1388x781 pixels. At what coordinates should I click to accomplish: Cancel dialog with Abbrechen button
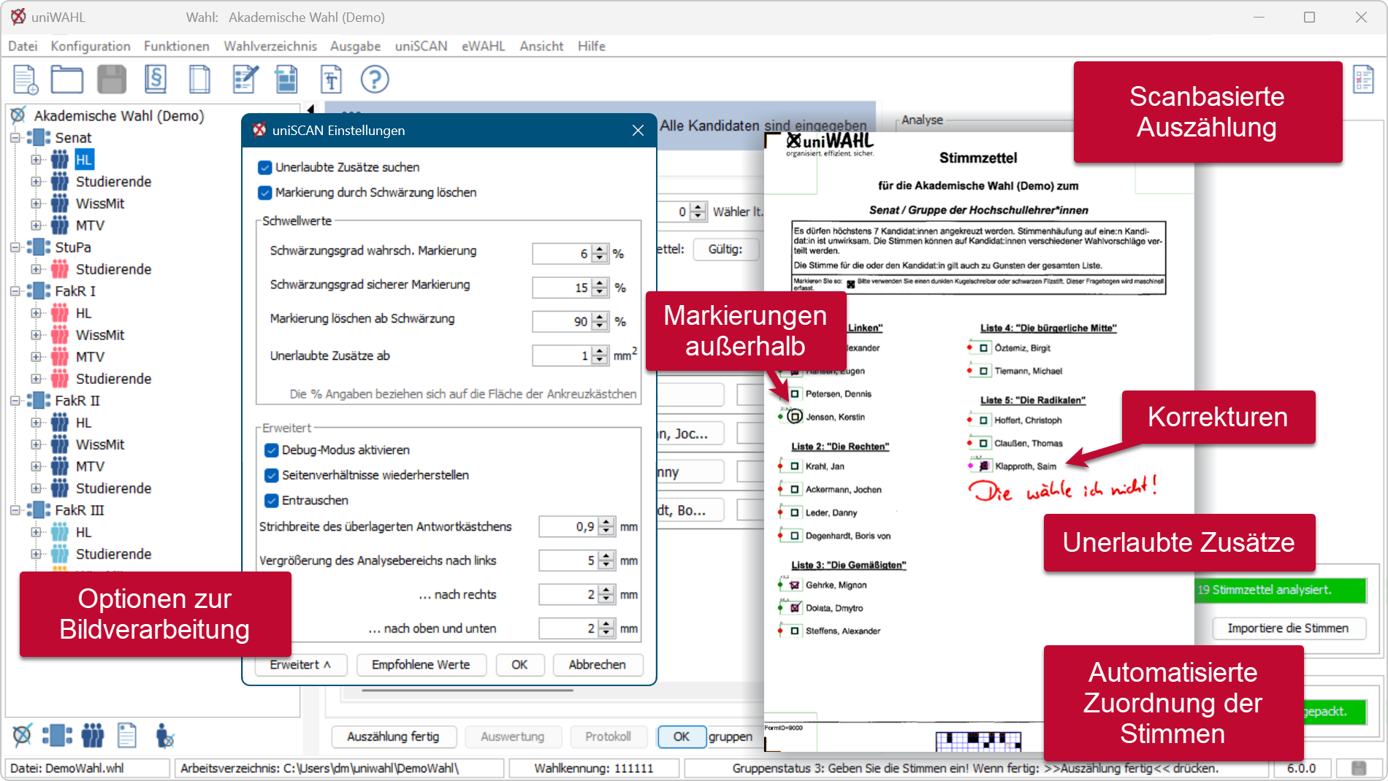tap(598, 664)
